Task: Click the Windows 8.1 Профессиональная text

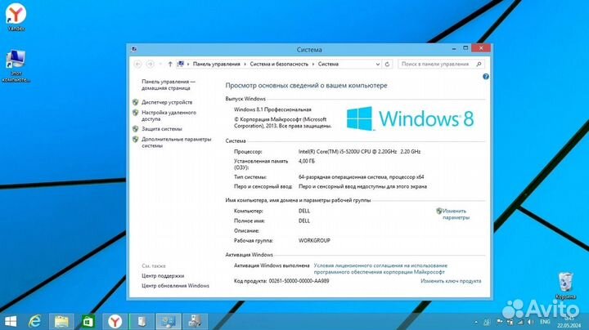Action: [x=272, y=109]
